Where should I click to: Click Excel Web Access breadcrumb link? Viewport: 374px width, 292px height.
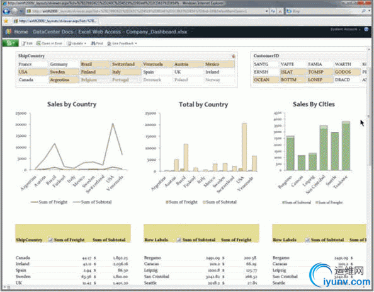(x=99, y=32)
